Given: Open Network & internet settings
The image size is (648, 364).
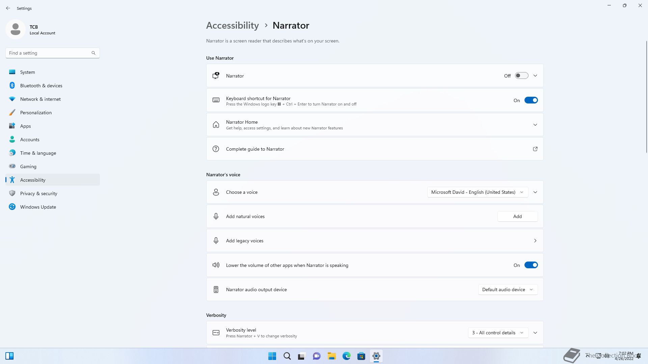Looking at the screenshot, I should [53, 99].
